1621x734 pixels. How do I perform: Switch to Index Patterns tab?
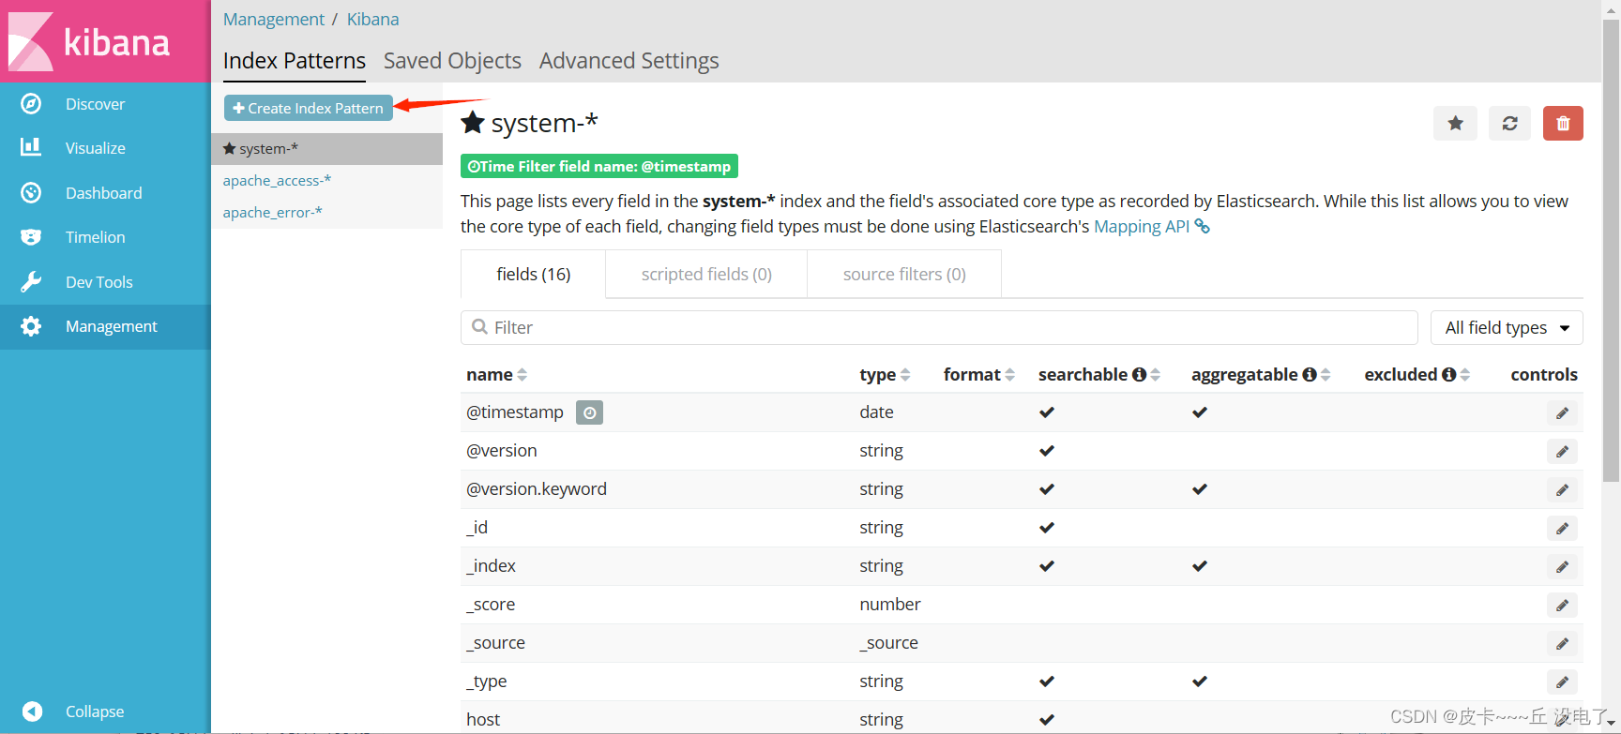tap(295, 61)
